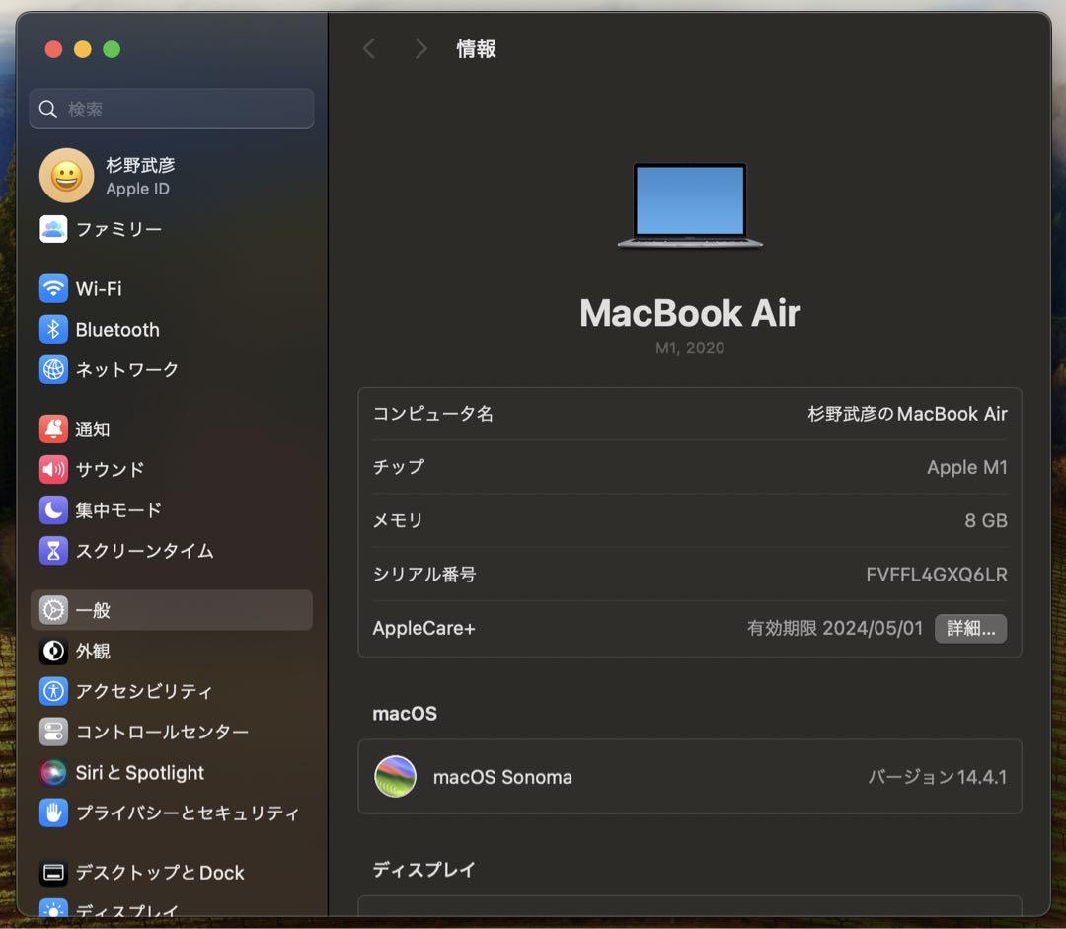1066x929 pixels.
Task: Open the コントロールセンター icon
Action: 53,732
